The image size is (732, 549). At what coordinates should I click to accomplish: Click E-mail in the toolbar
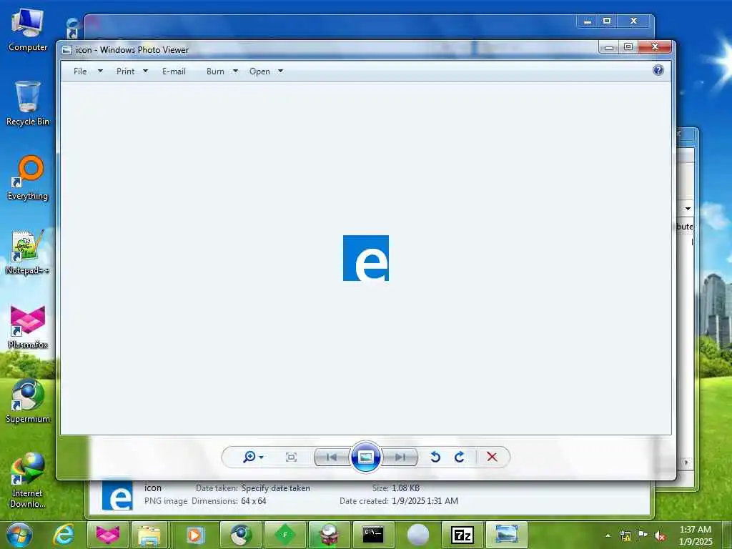click(174, 71)
